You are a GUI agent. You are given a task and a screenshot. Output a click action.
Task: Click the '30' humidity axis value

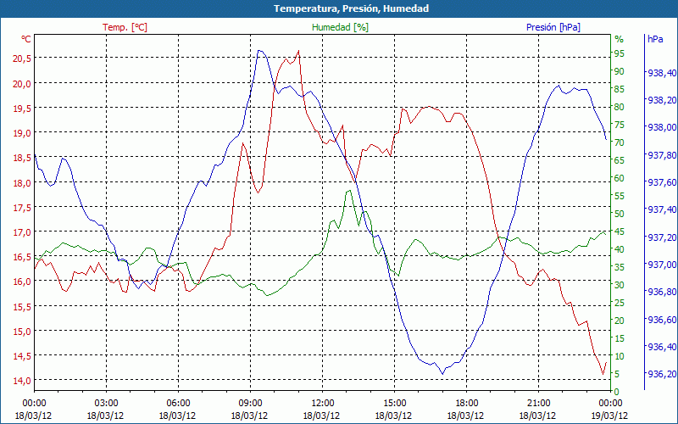tap(620, 285)
